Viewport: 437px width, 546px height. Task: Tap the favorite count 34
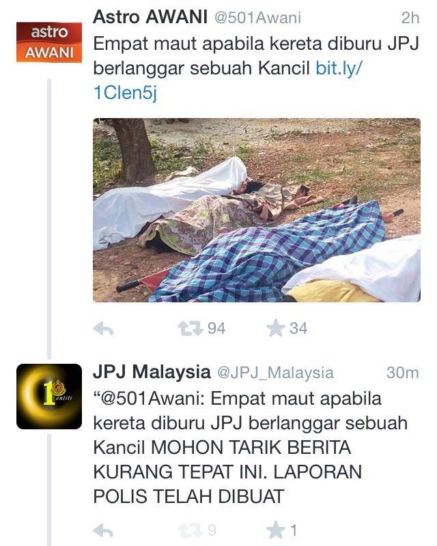pyautogui.click(x=298, y=328)
